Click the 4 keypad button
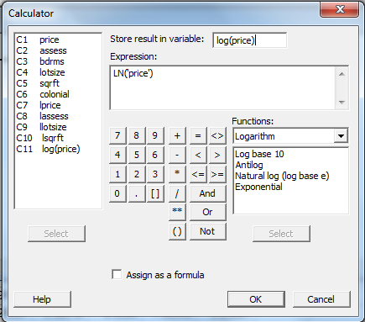 (x=117, y=155)
